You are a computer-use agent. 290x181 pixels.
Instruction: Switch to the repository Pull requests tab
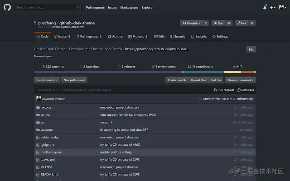pyautogui.click(x=89, y=37)
